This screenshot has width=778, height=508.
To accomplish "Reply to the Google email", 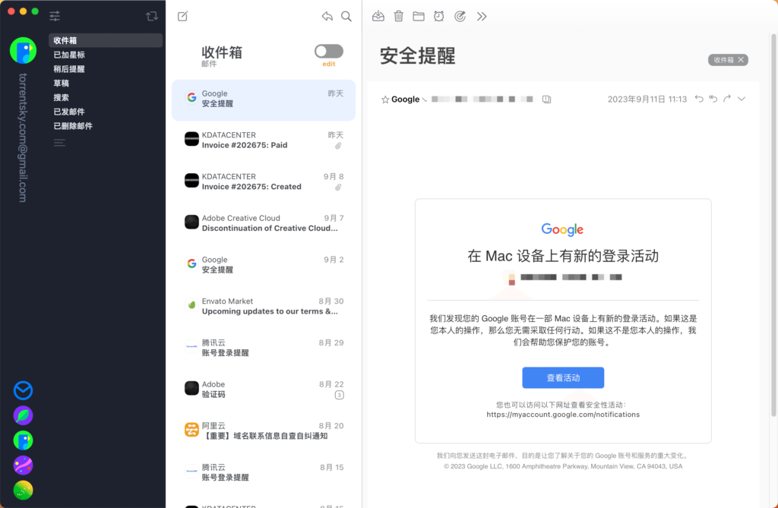I will pos(699,99).
